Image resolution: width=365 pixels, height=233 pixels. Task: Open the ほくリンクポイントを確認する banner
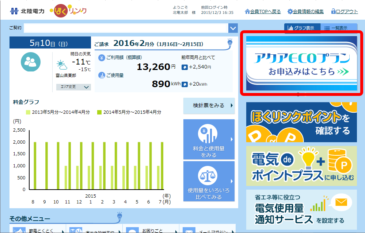301,122
